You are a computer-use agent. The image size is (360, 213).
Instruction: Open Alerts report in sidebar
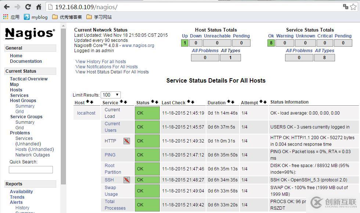(x=16, y=202)
